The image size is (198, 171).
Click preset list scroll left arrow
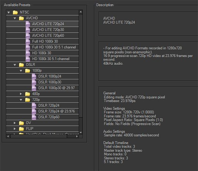[x=8, y=136]
